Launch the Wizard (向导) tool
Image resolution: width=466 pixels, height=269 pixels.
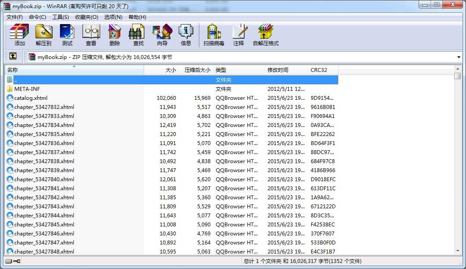162,31
